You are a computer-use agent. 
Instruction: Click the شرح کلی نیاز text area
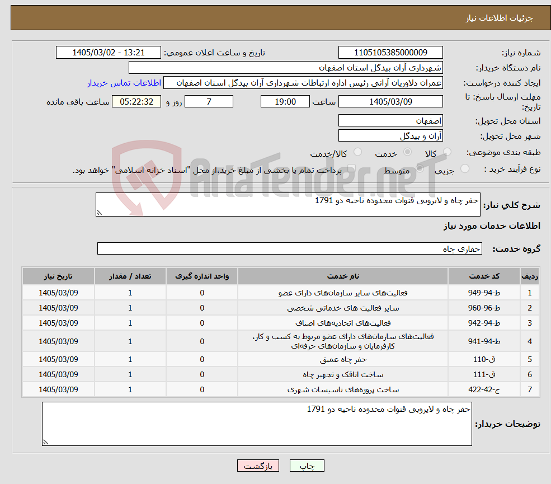(x=288, y=204)
